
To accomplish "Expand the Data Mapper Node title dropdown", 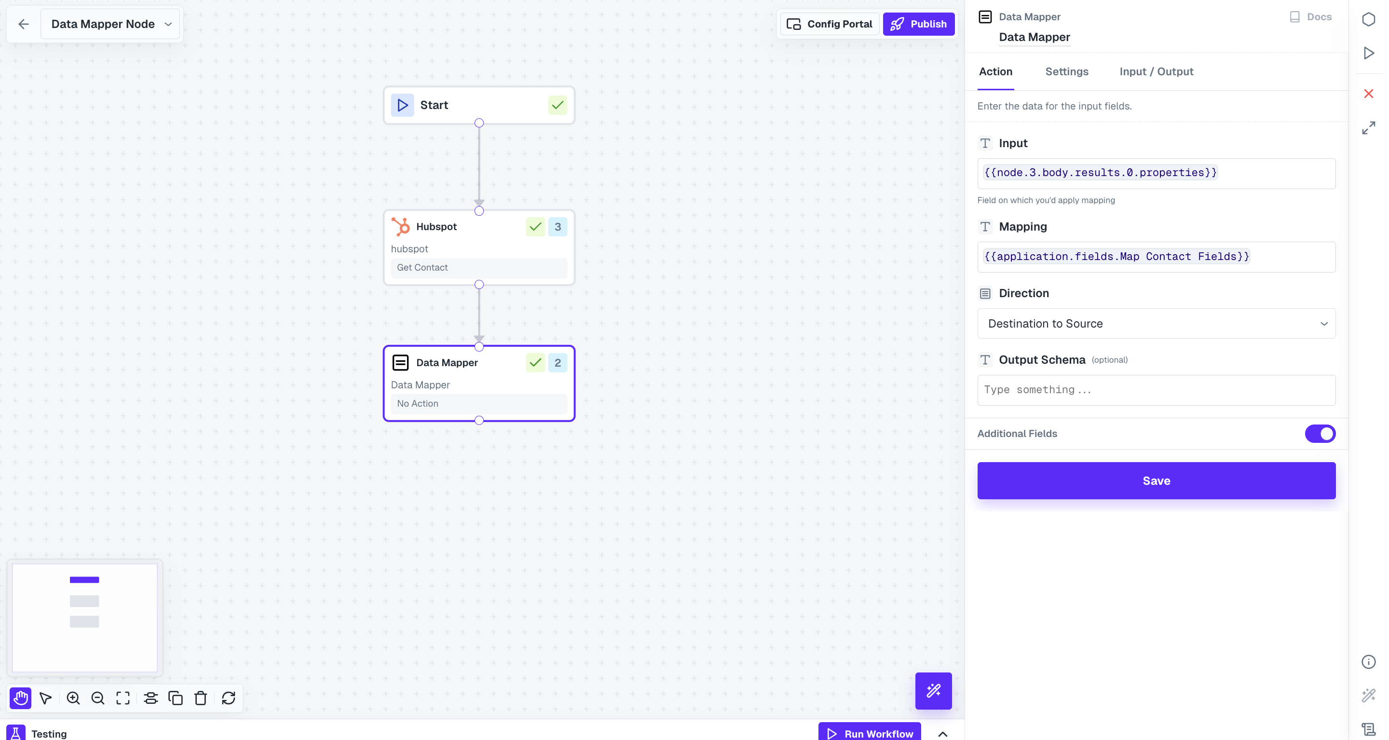I will 168,24.
